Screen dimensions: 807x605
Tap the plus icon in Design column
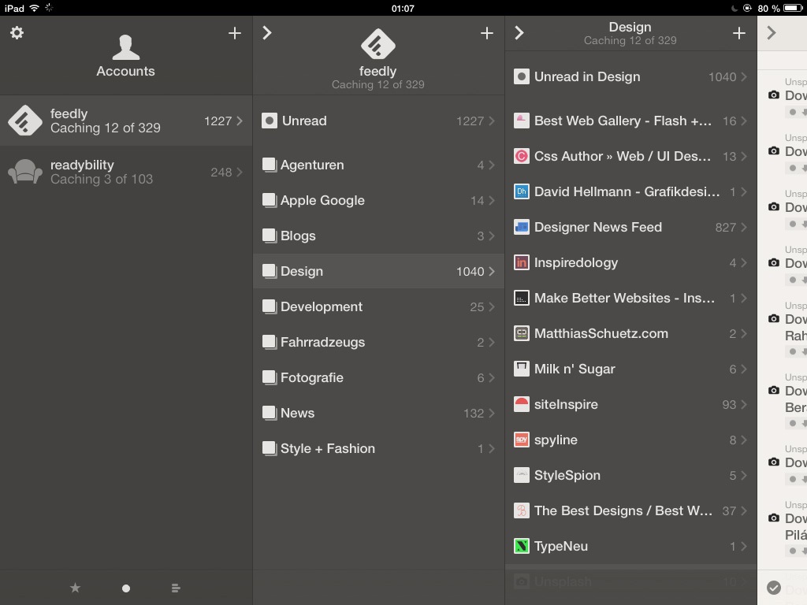[739, 33]
